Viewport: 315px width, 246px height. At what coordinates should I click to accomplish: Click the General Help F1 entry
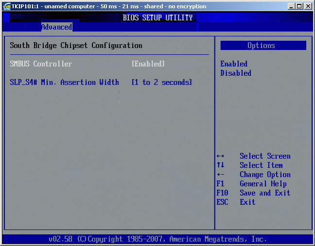(x=251, y=183)
